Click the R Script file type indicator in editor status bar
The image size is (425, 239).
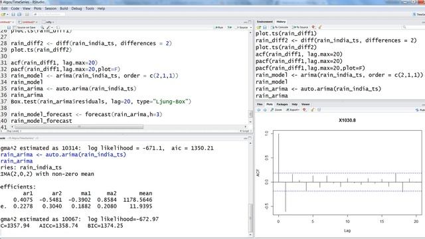246,131
